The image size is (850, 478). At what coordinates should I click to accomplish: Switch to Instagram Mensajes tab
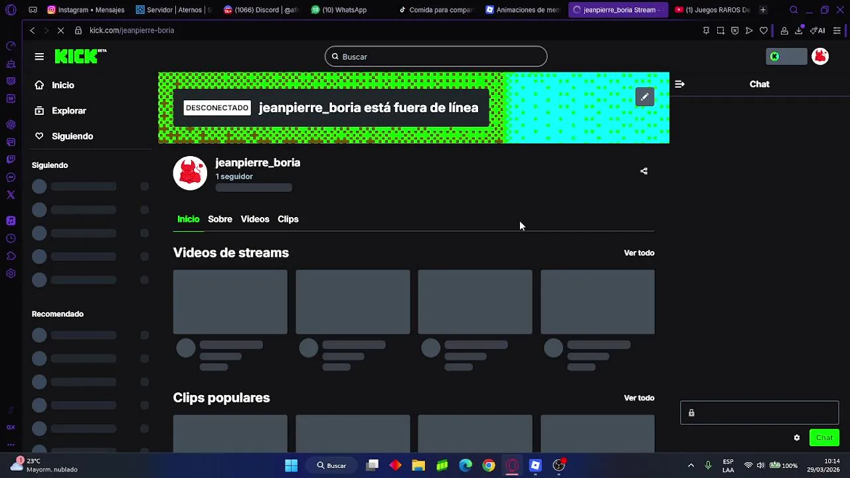86,10
